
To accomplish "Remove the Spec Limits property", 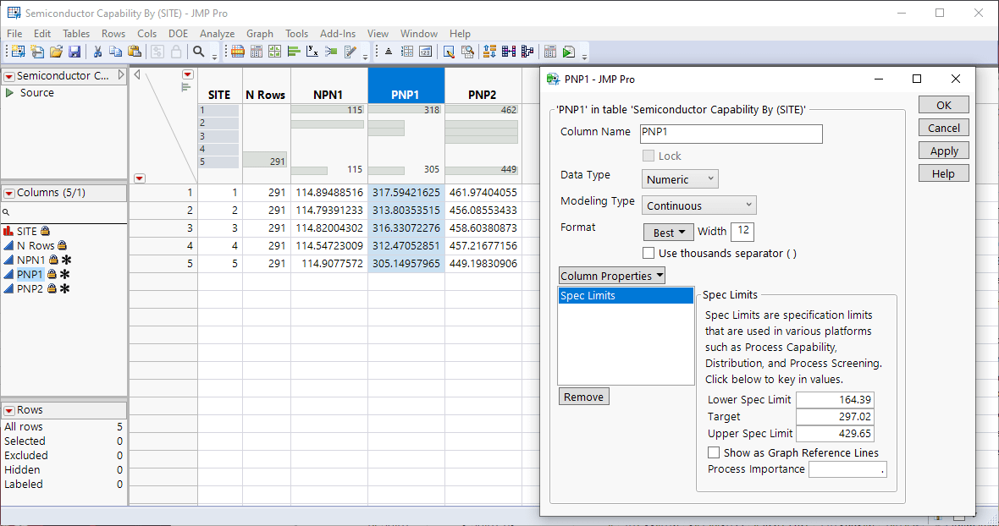I will 583,396.
